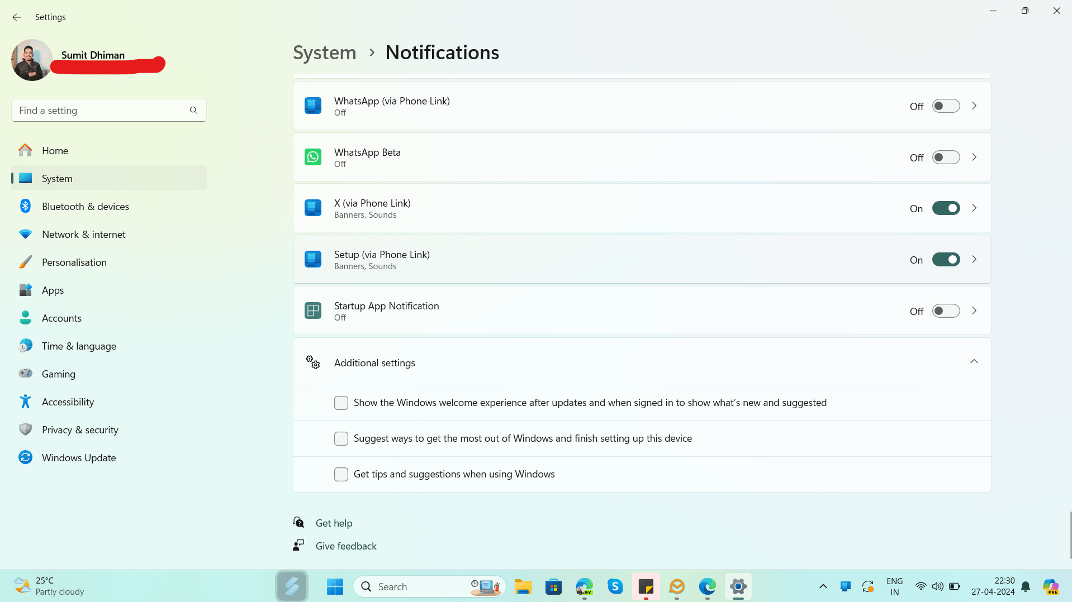Open Accessibility settings in sidebar
This screenshot has height=602, width=1072.
tap(109, 402)
